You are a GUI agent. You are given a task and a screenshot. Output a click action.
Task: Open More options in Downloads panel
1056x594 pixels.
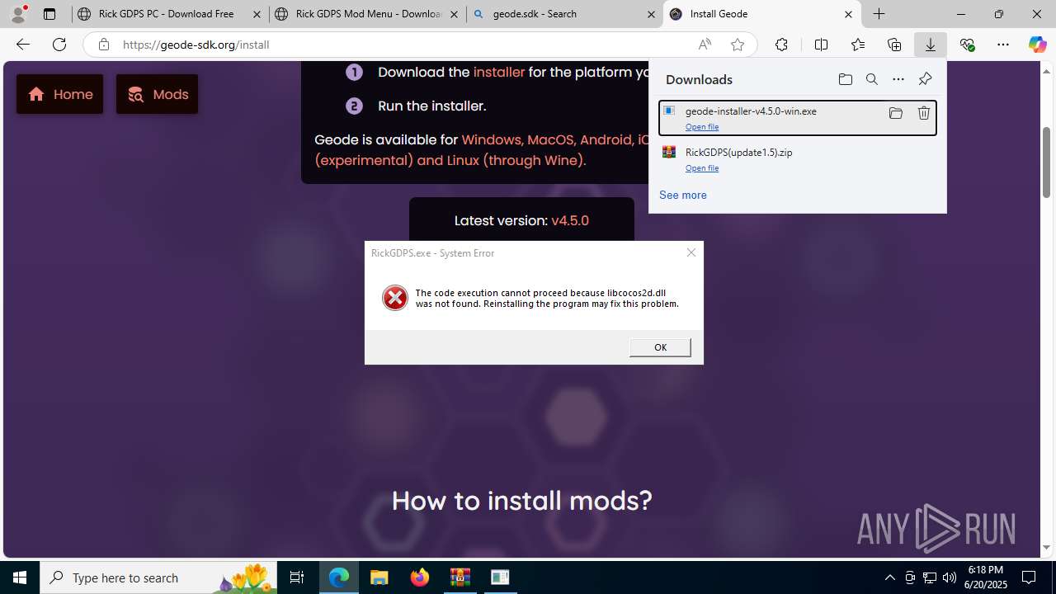(x=898, y=79)
